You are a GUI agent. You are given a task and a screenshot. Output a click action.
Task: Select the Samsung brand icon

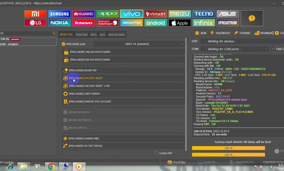[x=59, y=14]
